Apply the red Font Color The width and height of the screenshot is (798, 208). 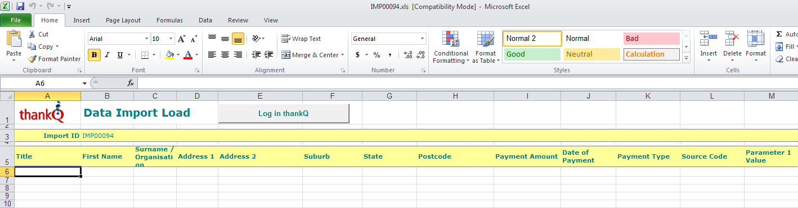(x=188, y=55)
